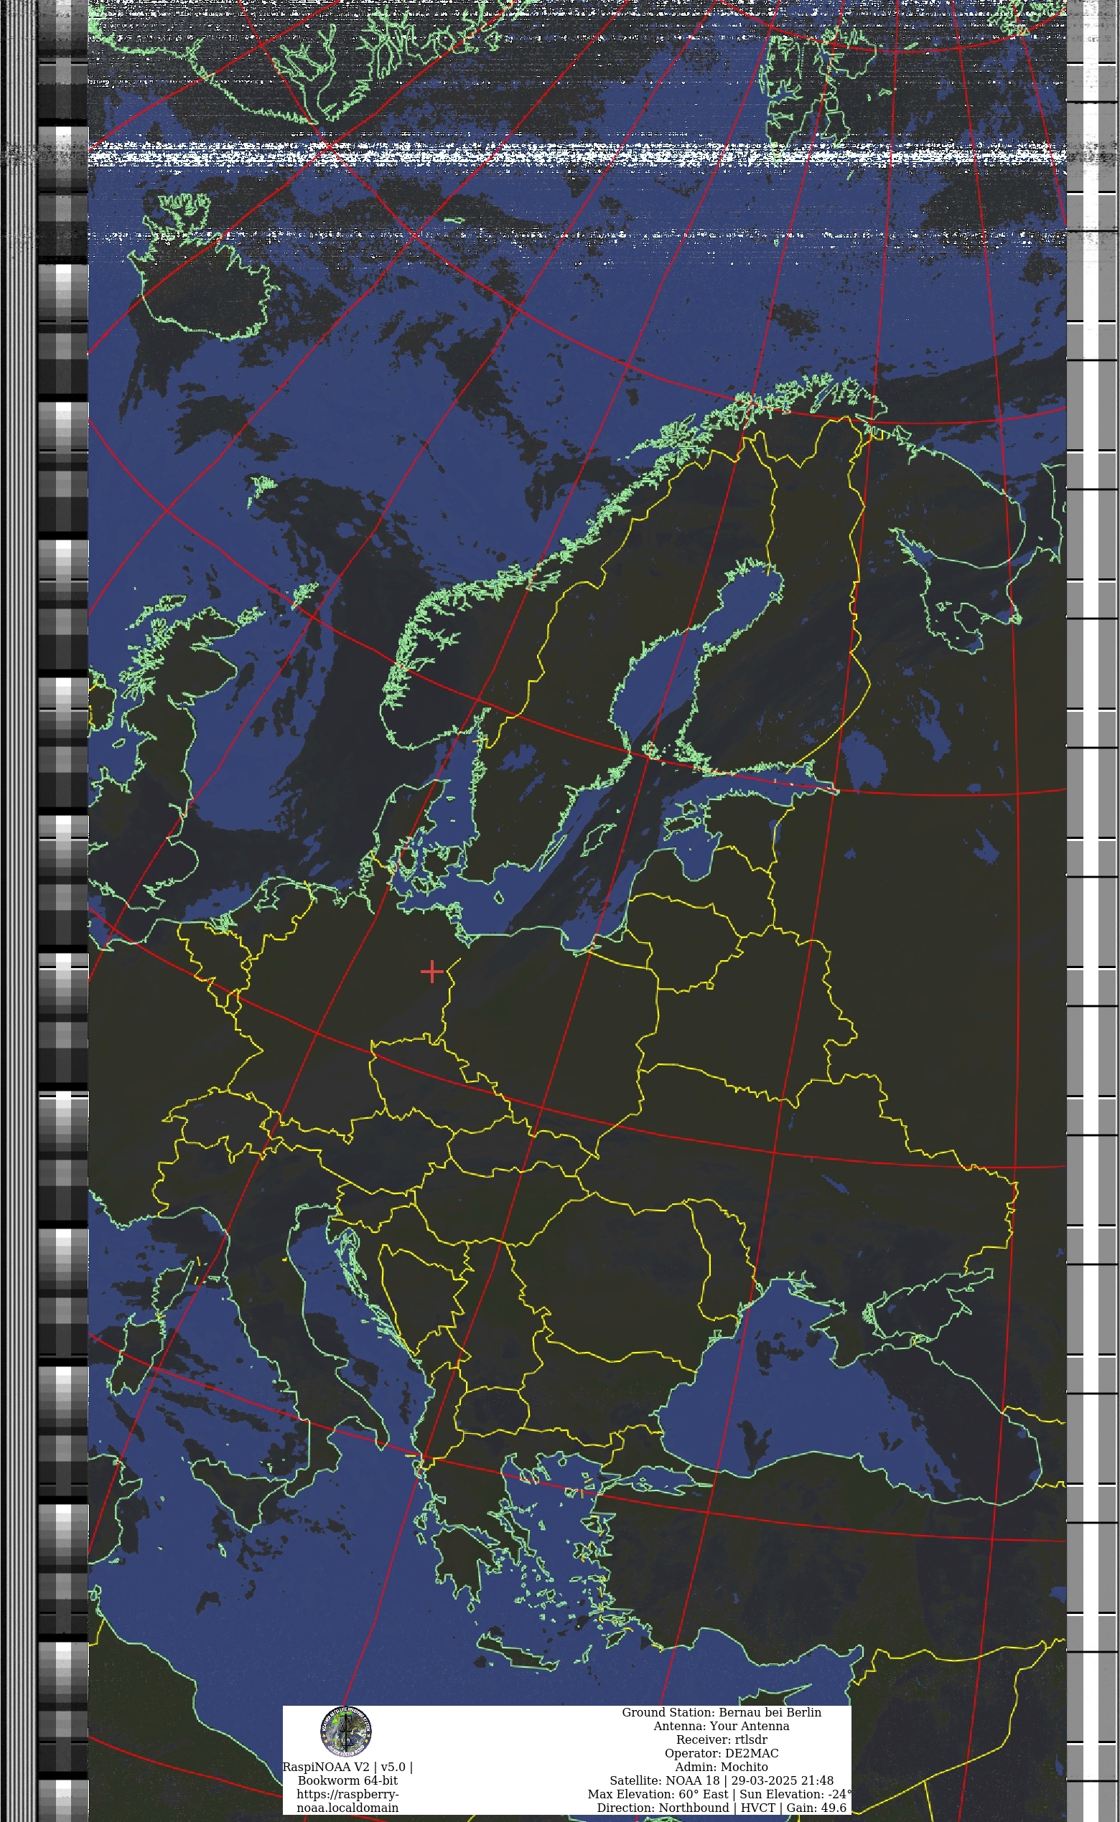Click the 'Bookworm 64-bit' label
The height and width of the screenshot is (1822, 1120).
coord(347,1780)
